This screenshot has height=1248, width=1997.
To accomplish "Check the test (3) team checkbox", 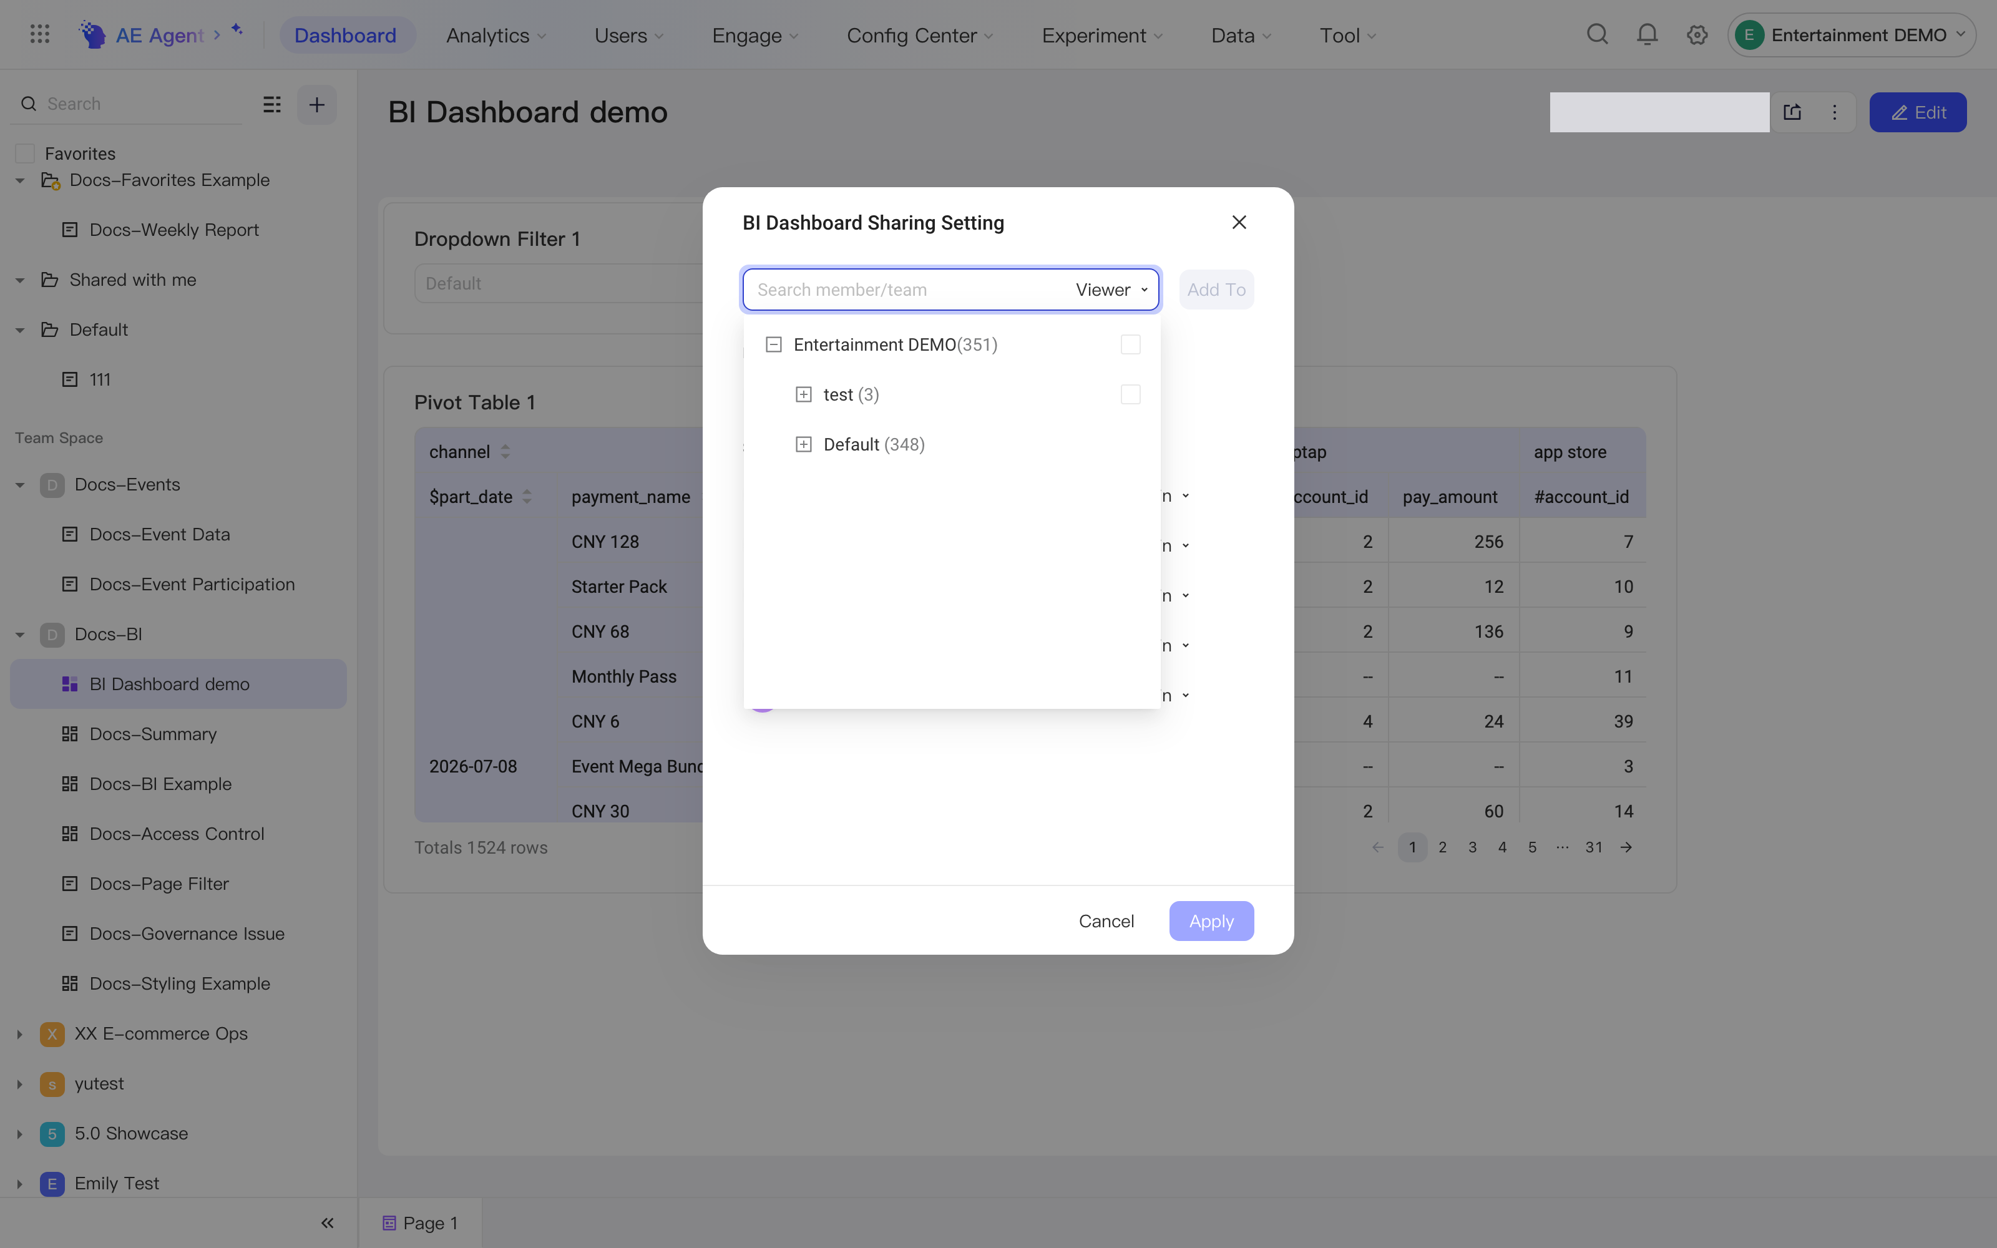I will click(1131, 394).
